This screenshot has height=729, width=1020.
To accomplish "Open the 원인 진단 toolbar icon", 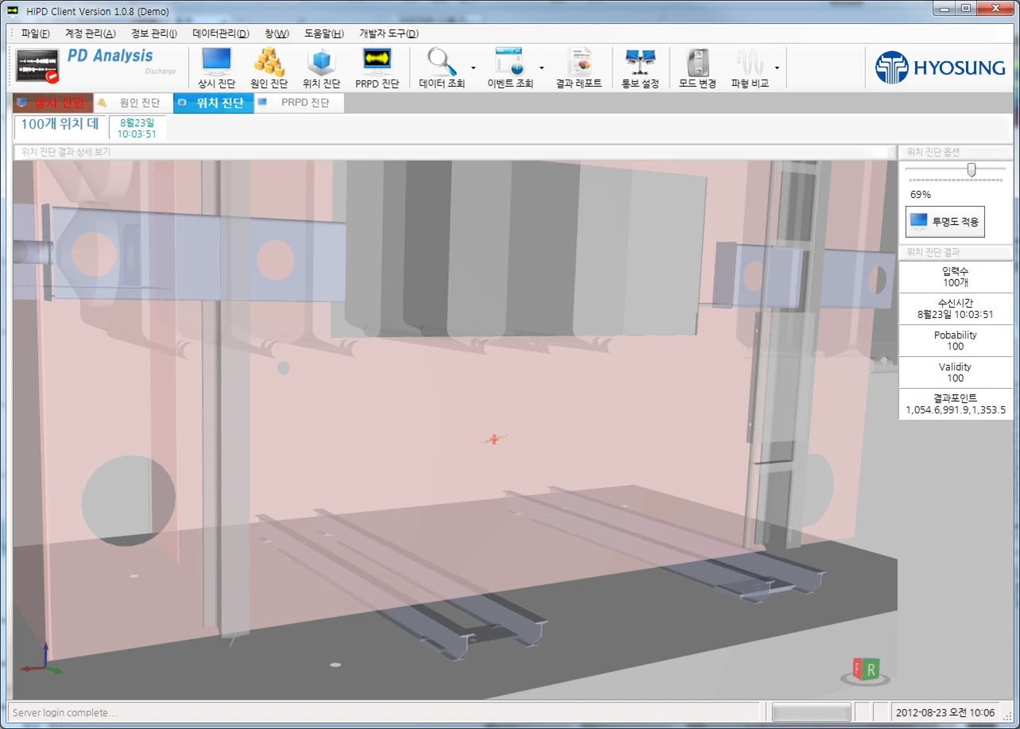I will click(x=269, y=68).
